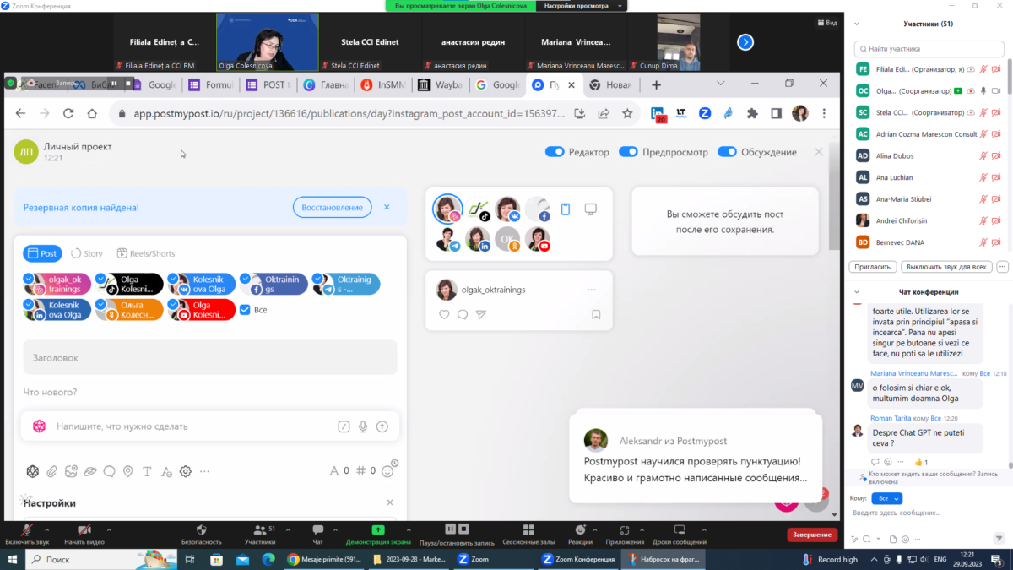1013x570 pixels.
Task: Reload the page in Chrome
Action: [x=68, y=113]
